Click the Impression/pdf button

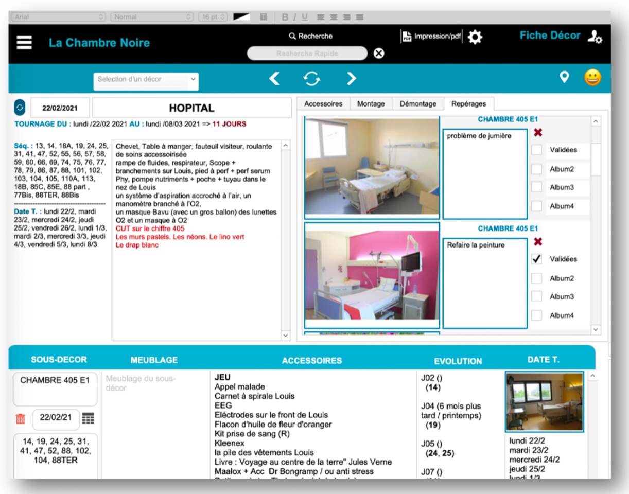coord(431,37)
